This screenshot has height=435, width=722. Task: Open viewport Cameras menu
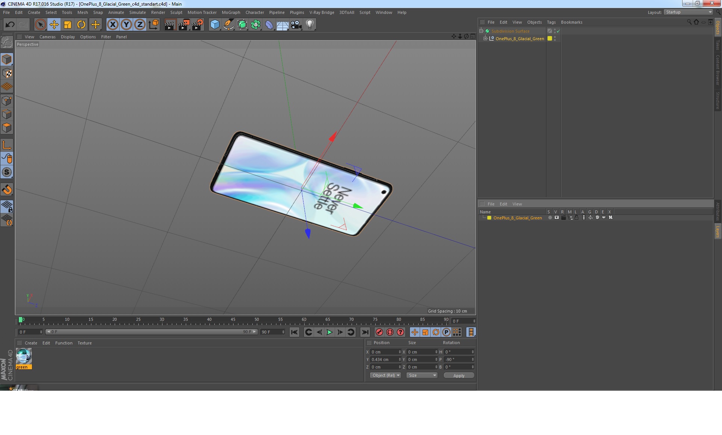pyautogui.click(x=47, y=37)
